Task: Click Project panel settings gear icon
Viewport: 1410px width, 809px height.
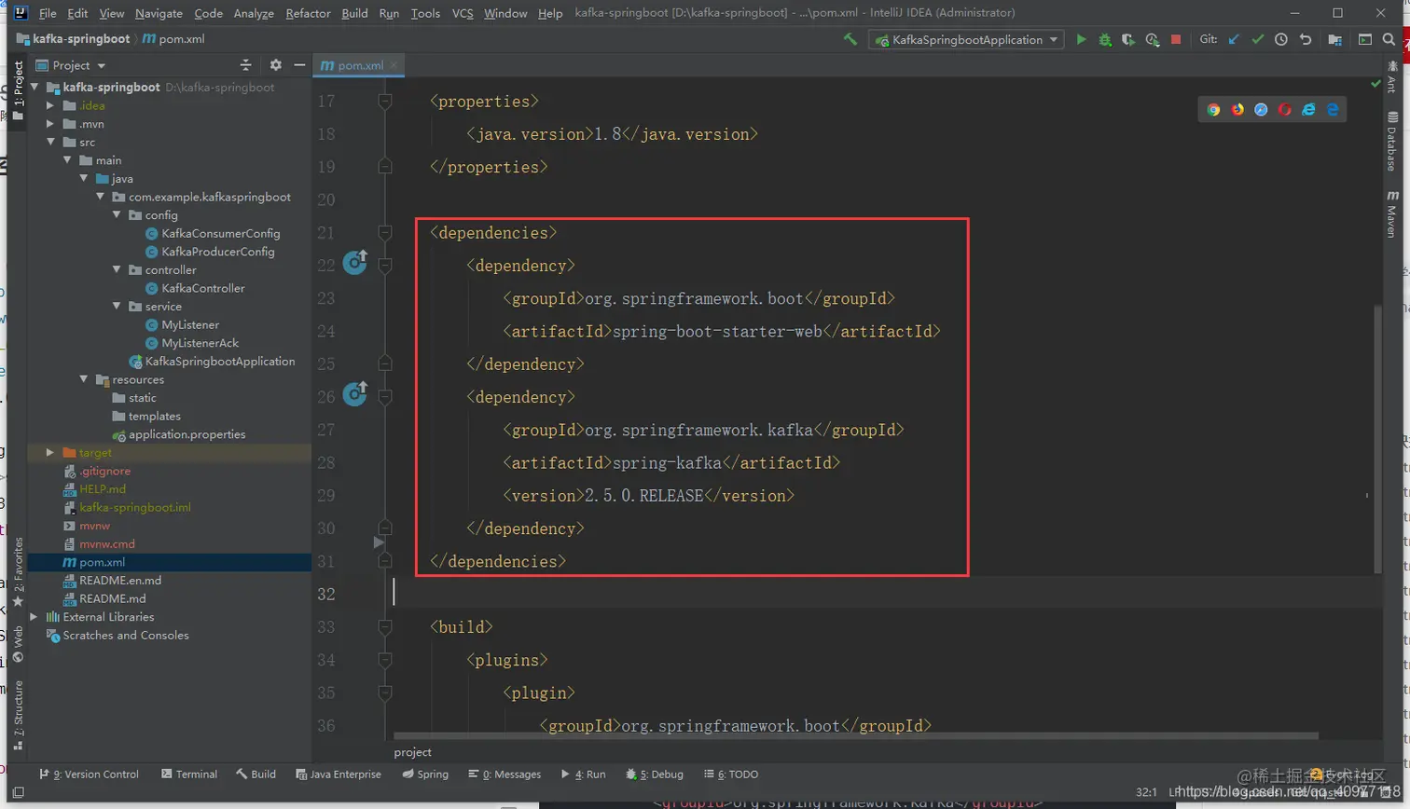Action: pyautogui.click(x=275, y=65)
